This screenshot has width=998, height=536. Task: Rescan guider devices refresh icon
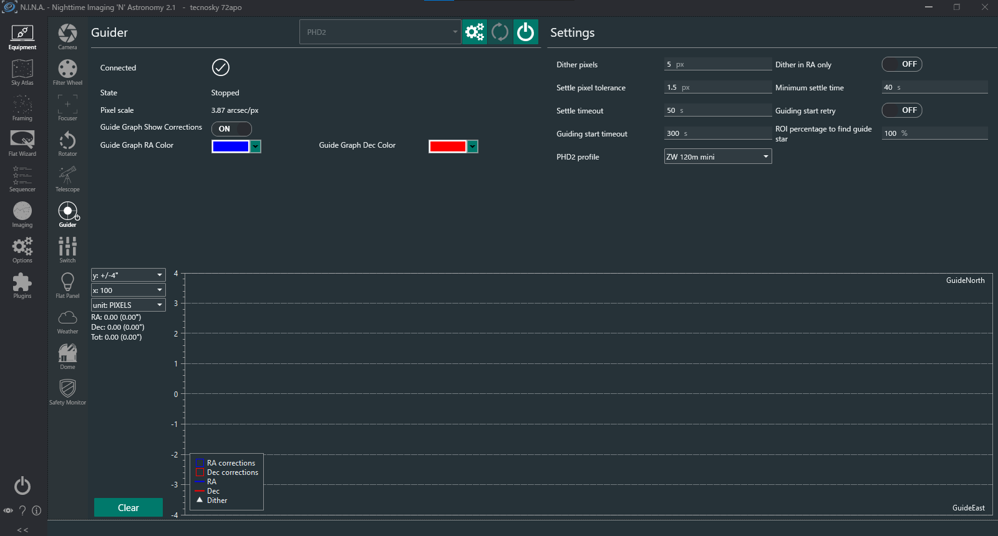500,32
